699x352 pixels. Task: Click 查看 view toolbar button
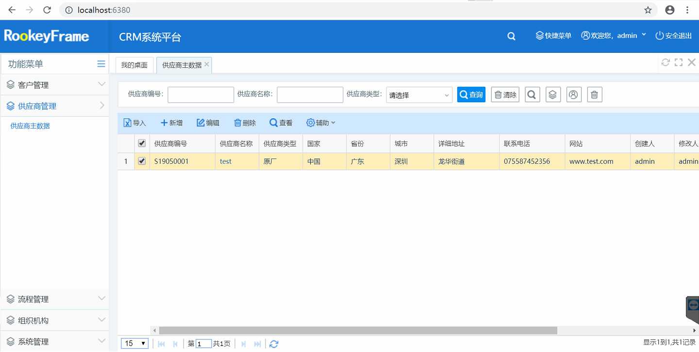281,123
